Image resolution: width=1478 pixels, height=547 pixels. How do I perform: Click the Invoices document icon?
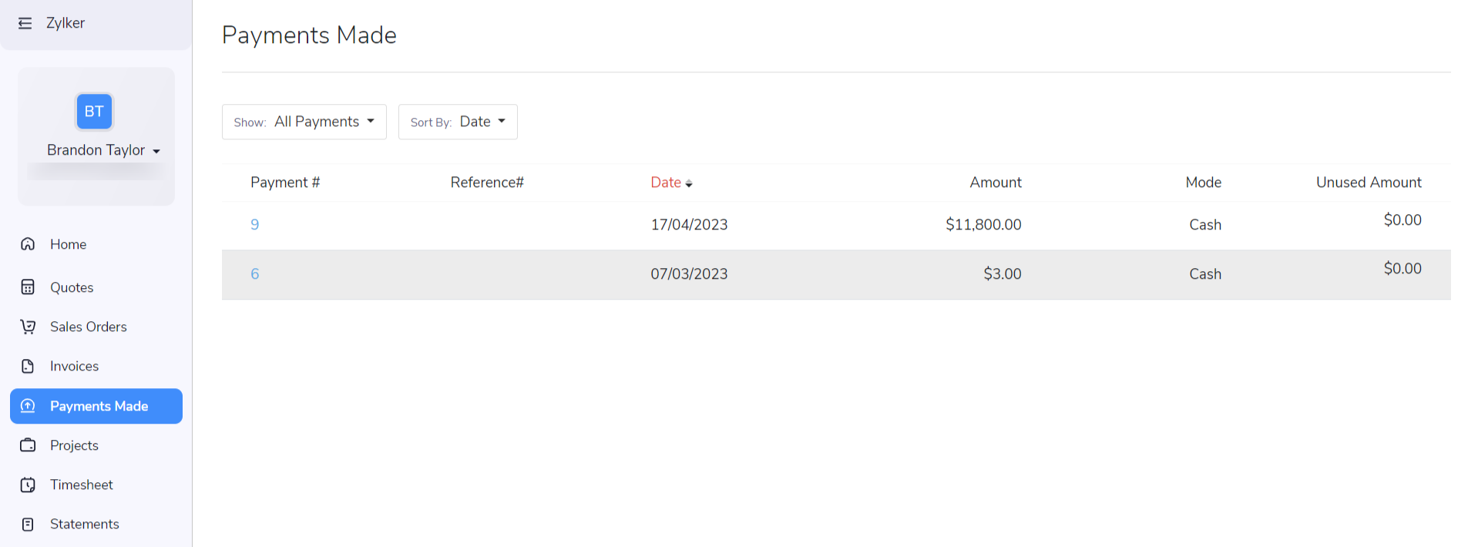[x=28, y=366]
